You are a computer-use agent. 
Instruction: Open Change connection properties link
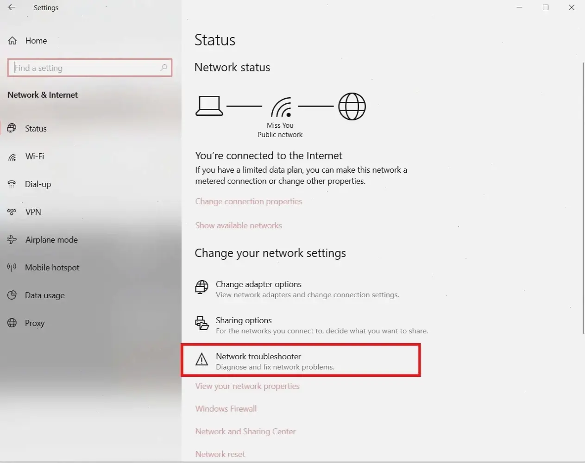(248, 201)
